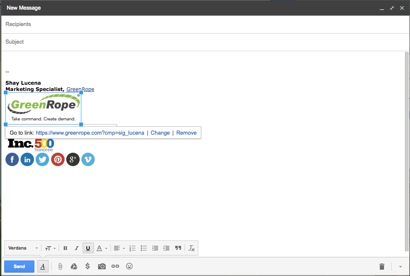This screenshot has width=410, height=276.
Task: Click the Marketing Specialist text
Action: pyautogui.click(x=35, y=89)
